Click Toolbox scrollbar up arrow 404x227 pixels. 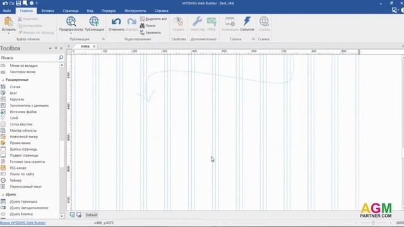[x=62, y=65]
